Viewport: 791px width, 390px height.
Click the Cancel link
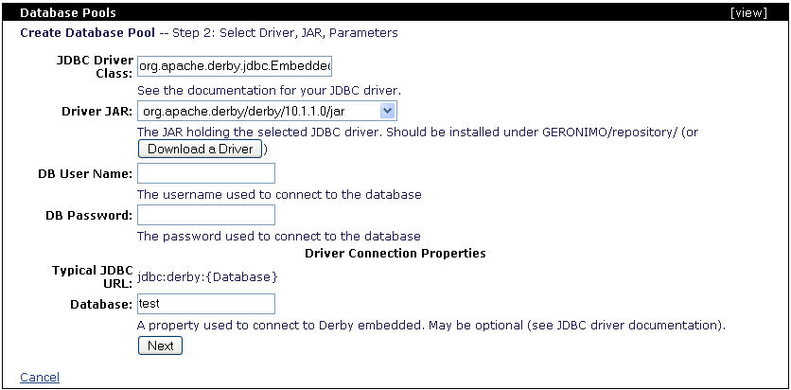[x=40, y=377]
